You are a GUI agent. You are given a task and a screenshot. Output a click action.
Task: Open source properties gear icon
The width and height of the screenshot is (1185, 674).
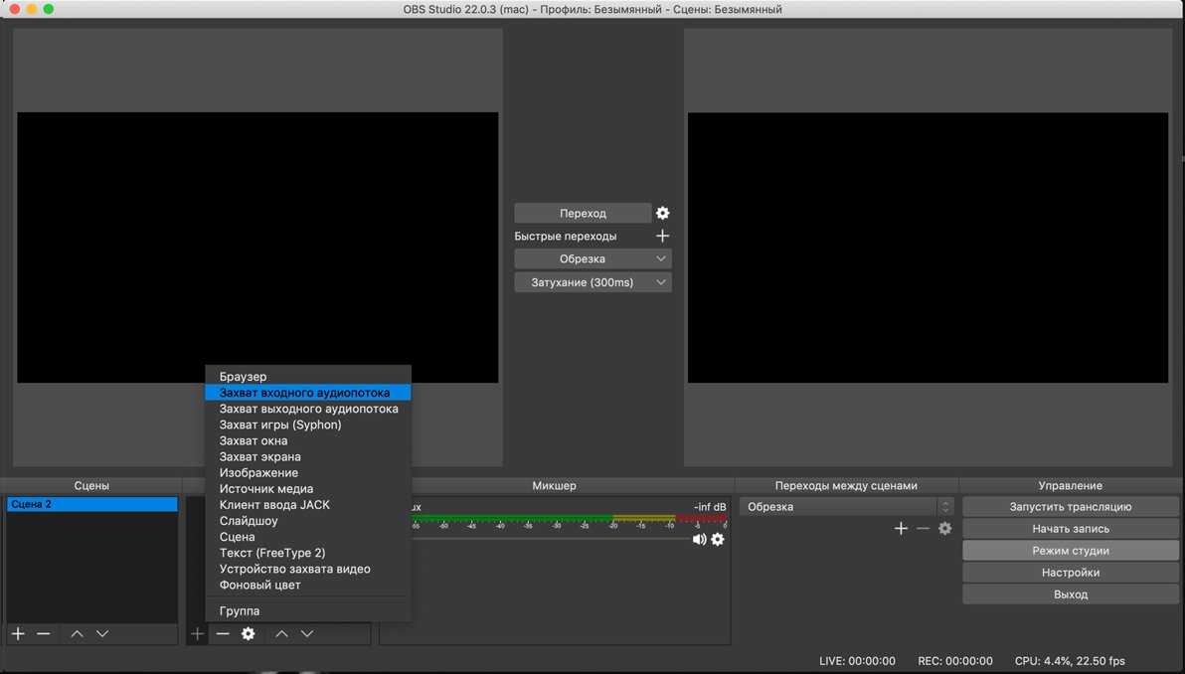click(249, 634)
